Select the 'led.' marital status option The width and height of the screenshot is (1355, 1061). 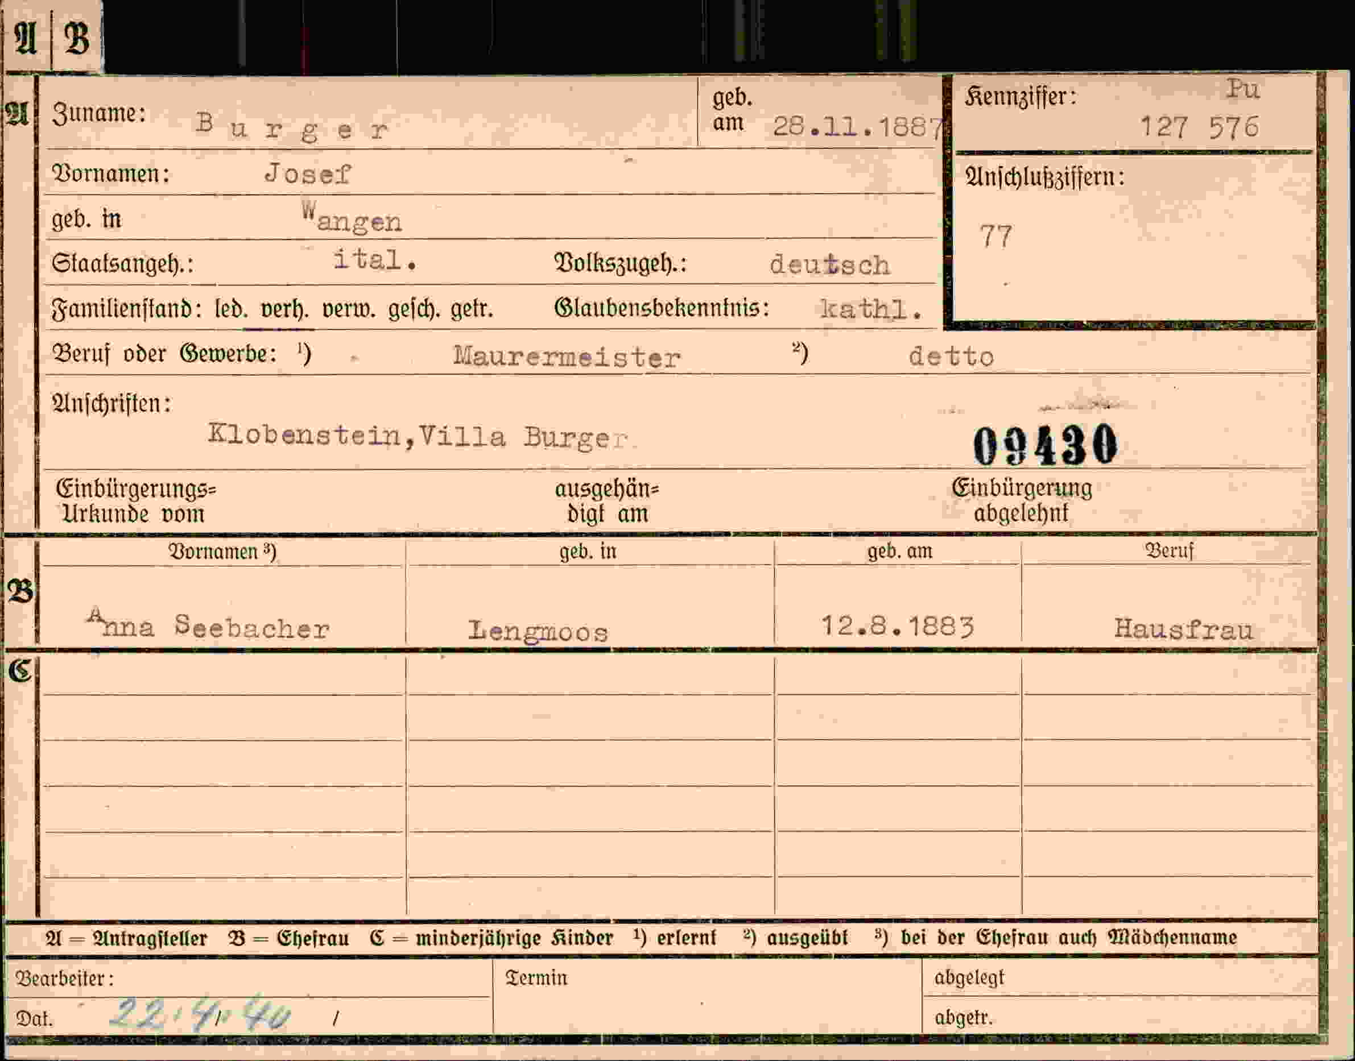click(x=231, y=308)
